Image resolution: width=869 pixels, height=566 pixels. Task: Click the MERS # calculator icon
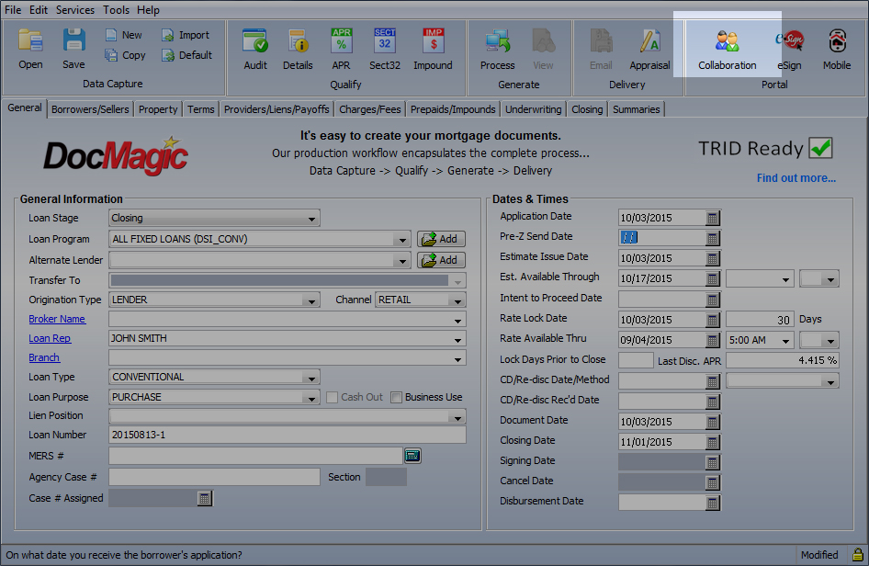412,456
